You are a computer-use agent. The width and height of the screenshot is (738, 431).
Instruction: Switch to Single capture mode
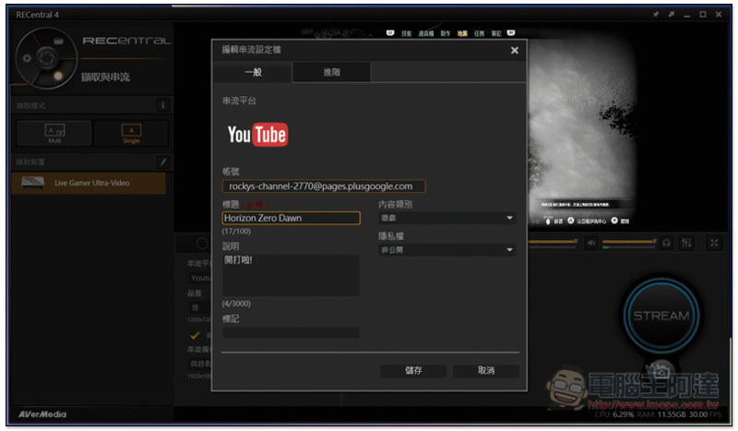[131, 133]
